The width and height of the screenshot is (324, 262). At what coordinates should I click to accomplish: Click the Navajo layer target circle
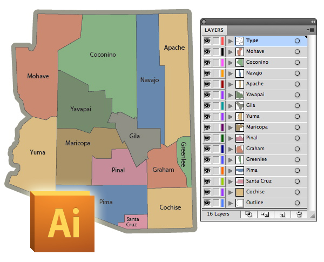(x=297, y=73)
